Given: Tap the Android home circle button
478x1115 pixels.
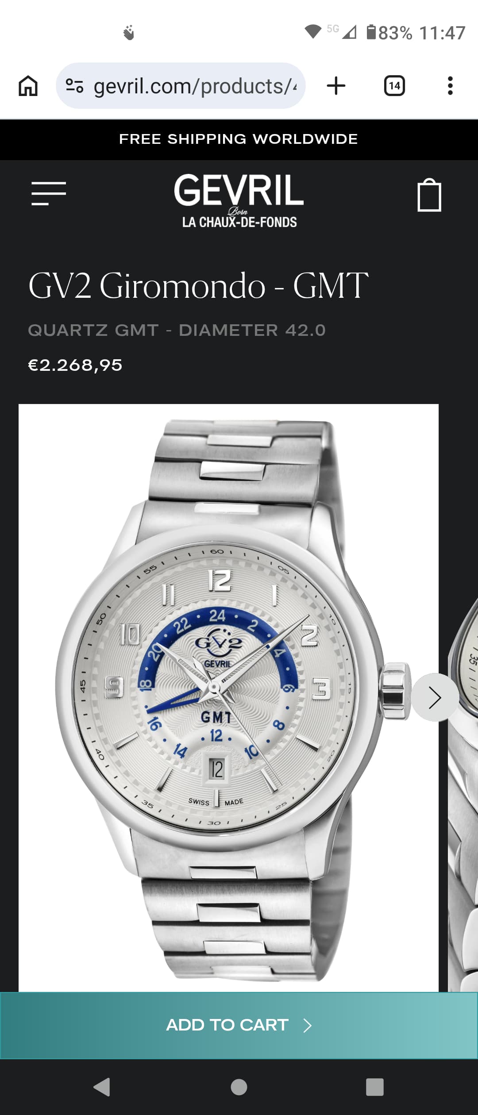Looking at the screenshot, I should click(239, 1087).
